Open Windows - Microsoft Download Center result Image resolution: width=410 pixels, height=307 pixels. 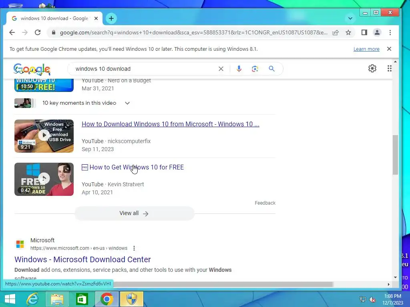tap(82, 259)
